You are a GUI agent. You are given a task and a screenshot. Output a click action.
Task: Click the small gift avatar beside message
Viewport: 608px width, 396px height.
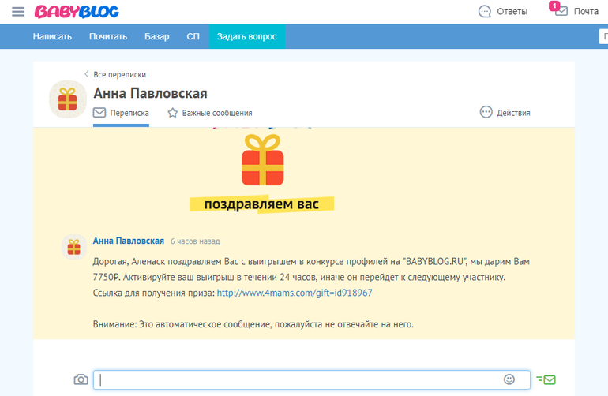click(x=73, y=247)
